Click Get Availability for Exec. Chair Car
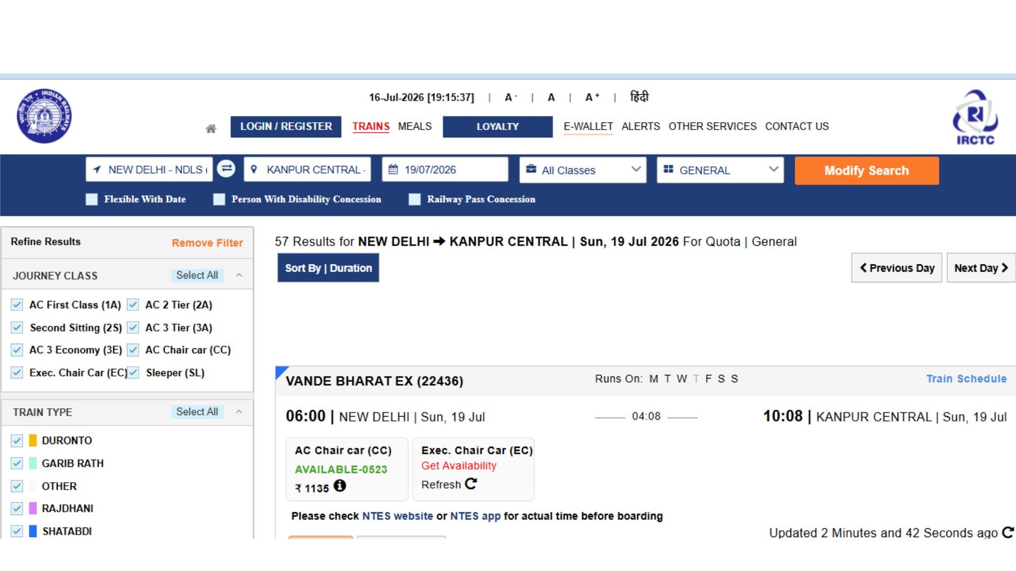 (459, 466)
